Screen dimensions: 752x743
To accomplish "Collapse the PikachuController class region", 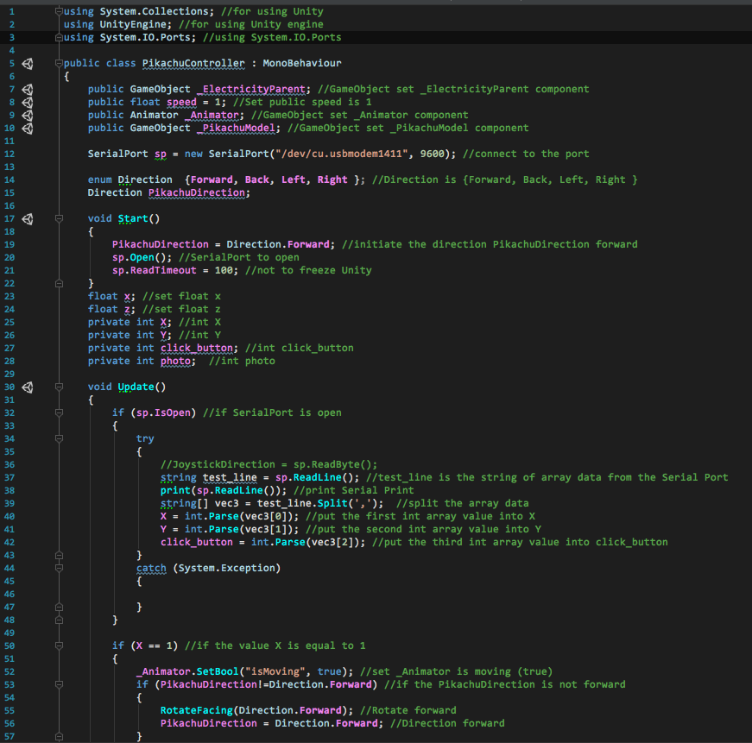I will point(58,64).
